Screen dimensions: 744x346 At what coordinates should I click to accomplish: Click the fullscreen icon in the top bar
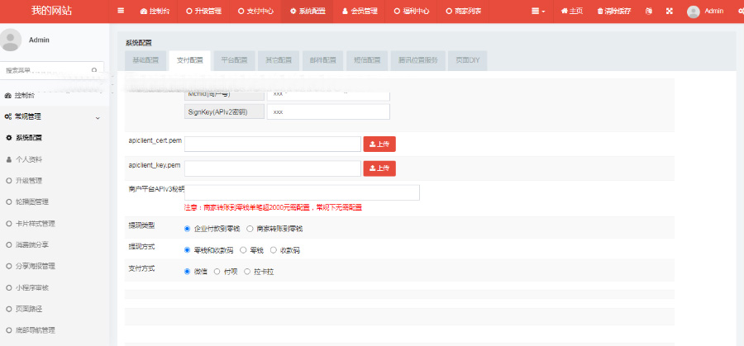click(669, 12)
